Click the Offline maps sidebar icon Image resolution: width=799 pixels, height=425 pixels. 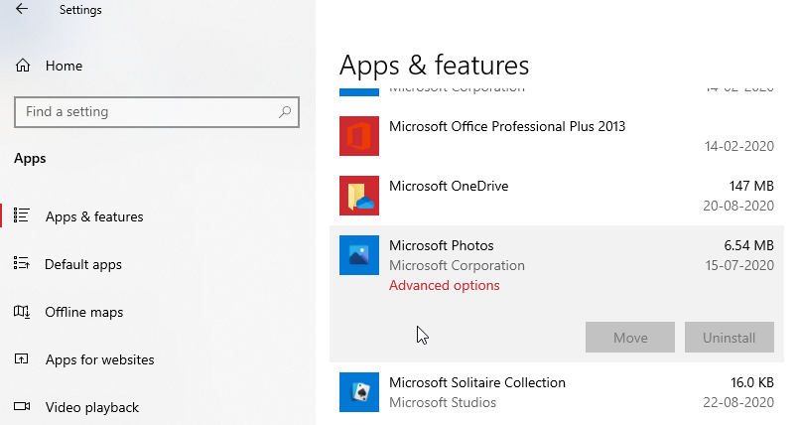[x=22, y=312]
